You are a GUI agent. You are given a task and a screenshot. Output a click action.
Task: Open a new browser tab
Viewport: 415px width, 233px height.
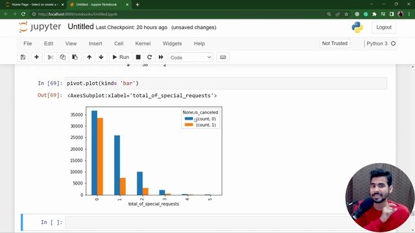click(x=137, y=5)
